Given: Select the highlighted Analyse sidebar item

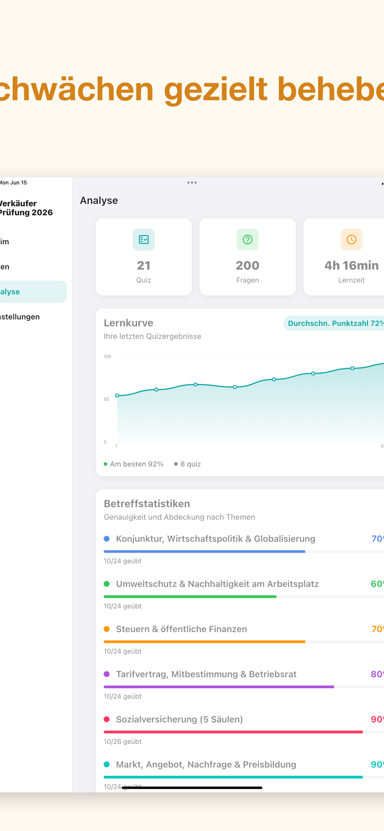Looking at the screenshot, I should point(33,292).
